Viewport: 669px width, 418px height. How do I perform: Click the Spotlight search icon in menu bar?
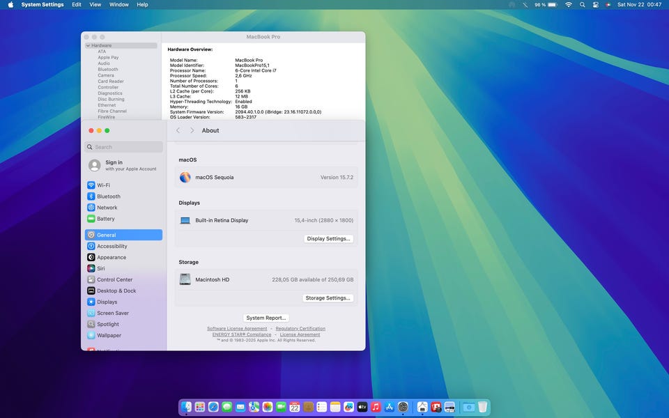[x=582, y=5]
